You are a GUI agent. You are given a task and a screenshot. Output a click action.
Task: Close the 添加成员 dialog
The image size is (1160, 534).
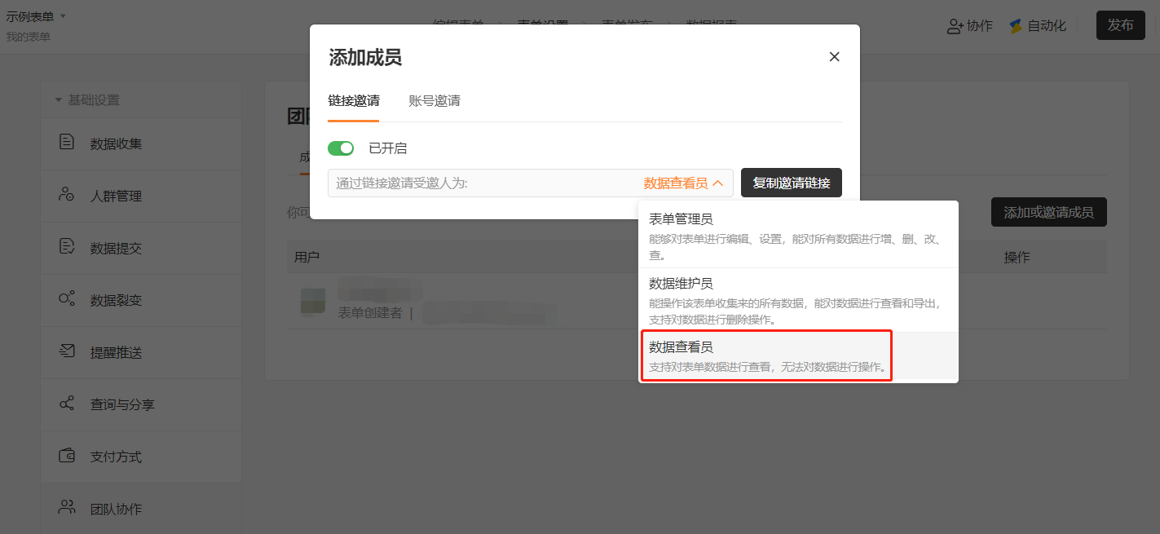pos(834,57)
